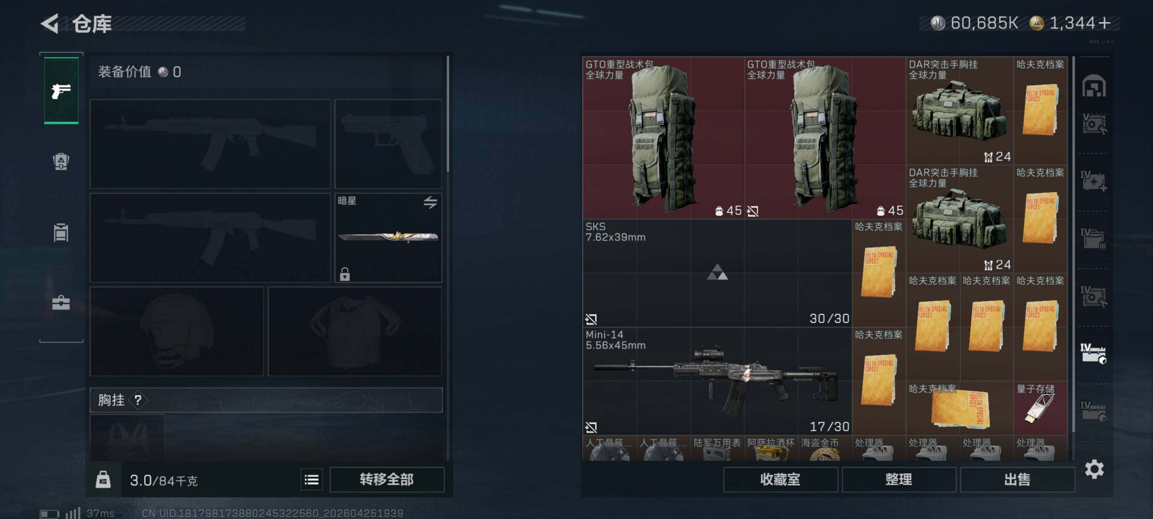Select the 量子存储 item in inventory
The height and width of the screenshot is (519, 1153).
(x=1040, y=408)
